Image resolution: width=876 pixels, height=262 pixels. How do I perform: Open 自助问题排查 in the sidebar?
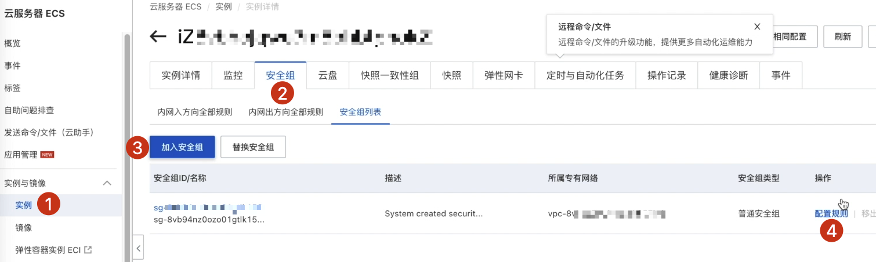coord(29,110)
